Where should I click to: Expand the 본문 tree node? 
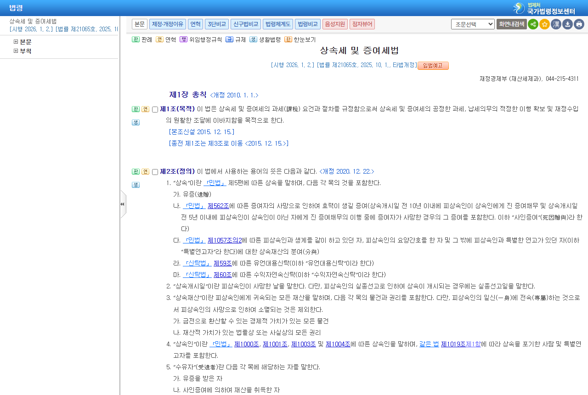(x=16, y=42)
